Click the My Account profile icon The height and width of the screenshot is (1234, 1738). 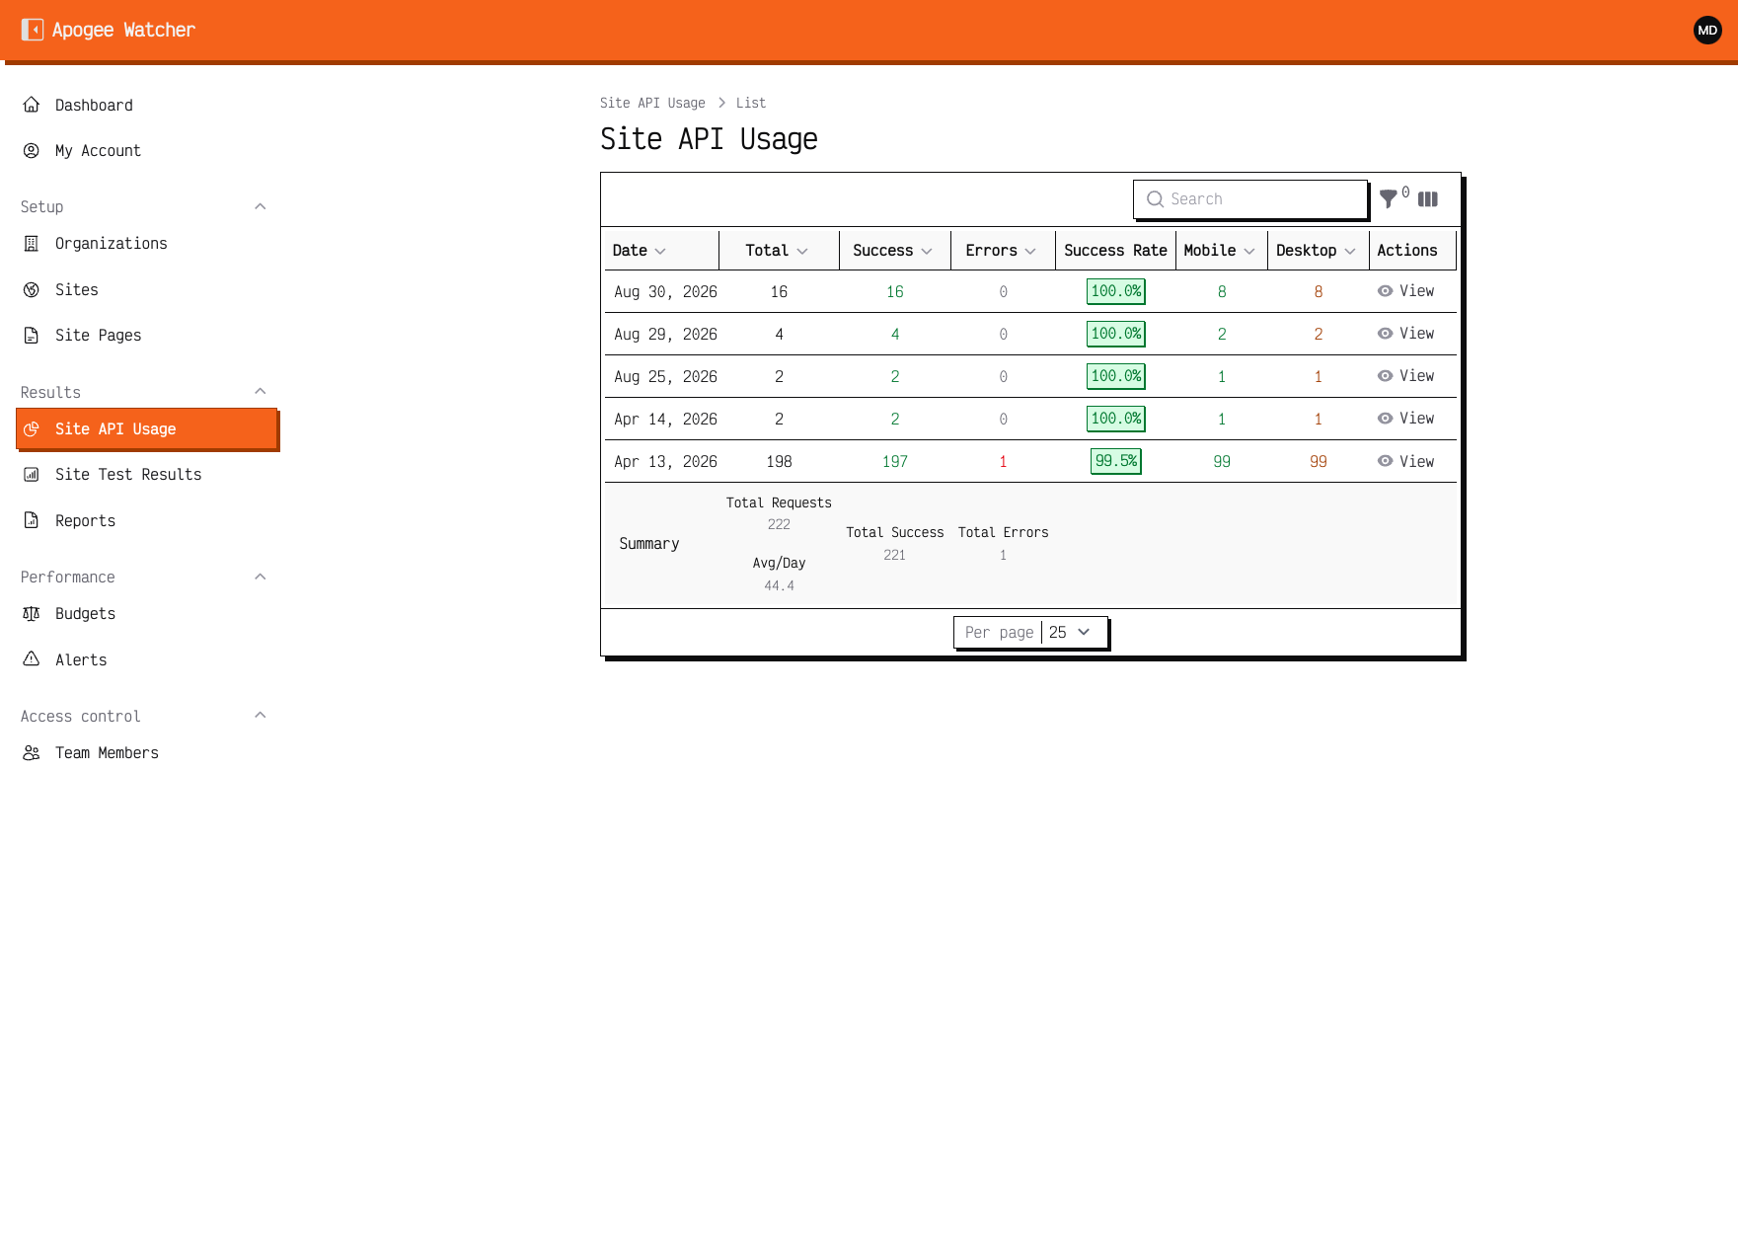(x=32, y=150)
